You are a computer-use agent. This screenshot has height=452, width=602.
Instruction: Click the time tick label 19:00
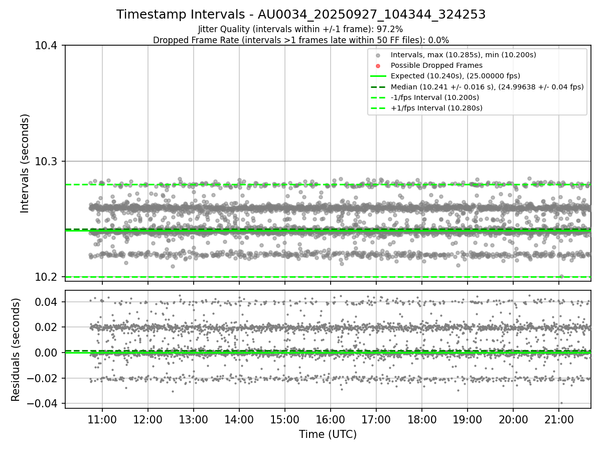(468, 420)
